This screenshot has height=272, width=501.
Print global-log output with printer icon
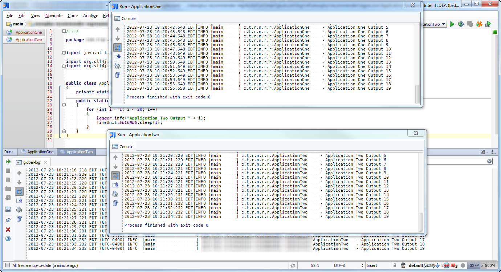point(19,210)
